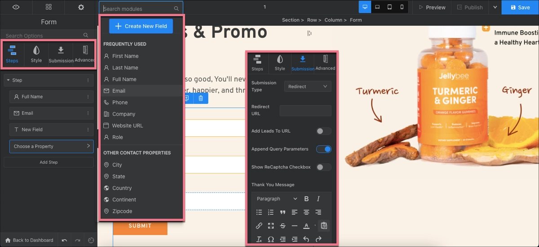Click the Redirect URL input field
Image resolution: width=539 pixels, height=247 pixels.
[x=305, y=110]
